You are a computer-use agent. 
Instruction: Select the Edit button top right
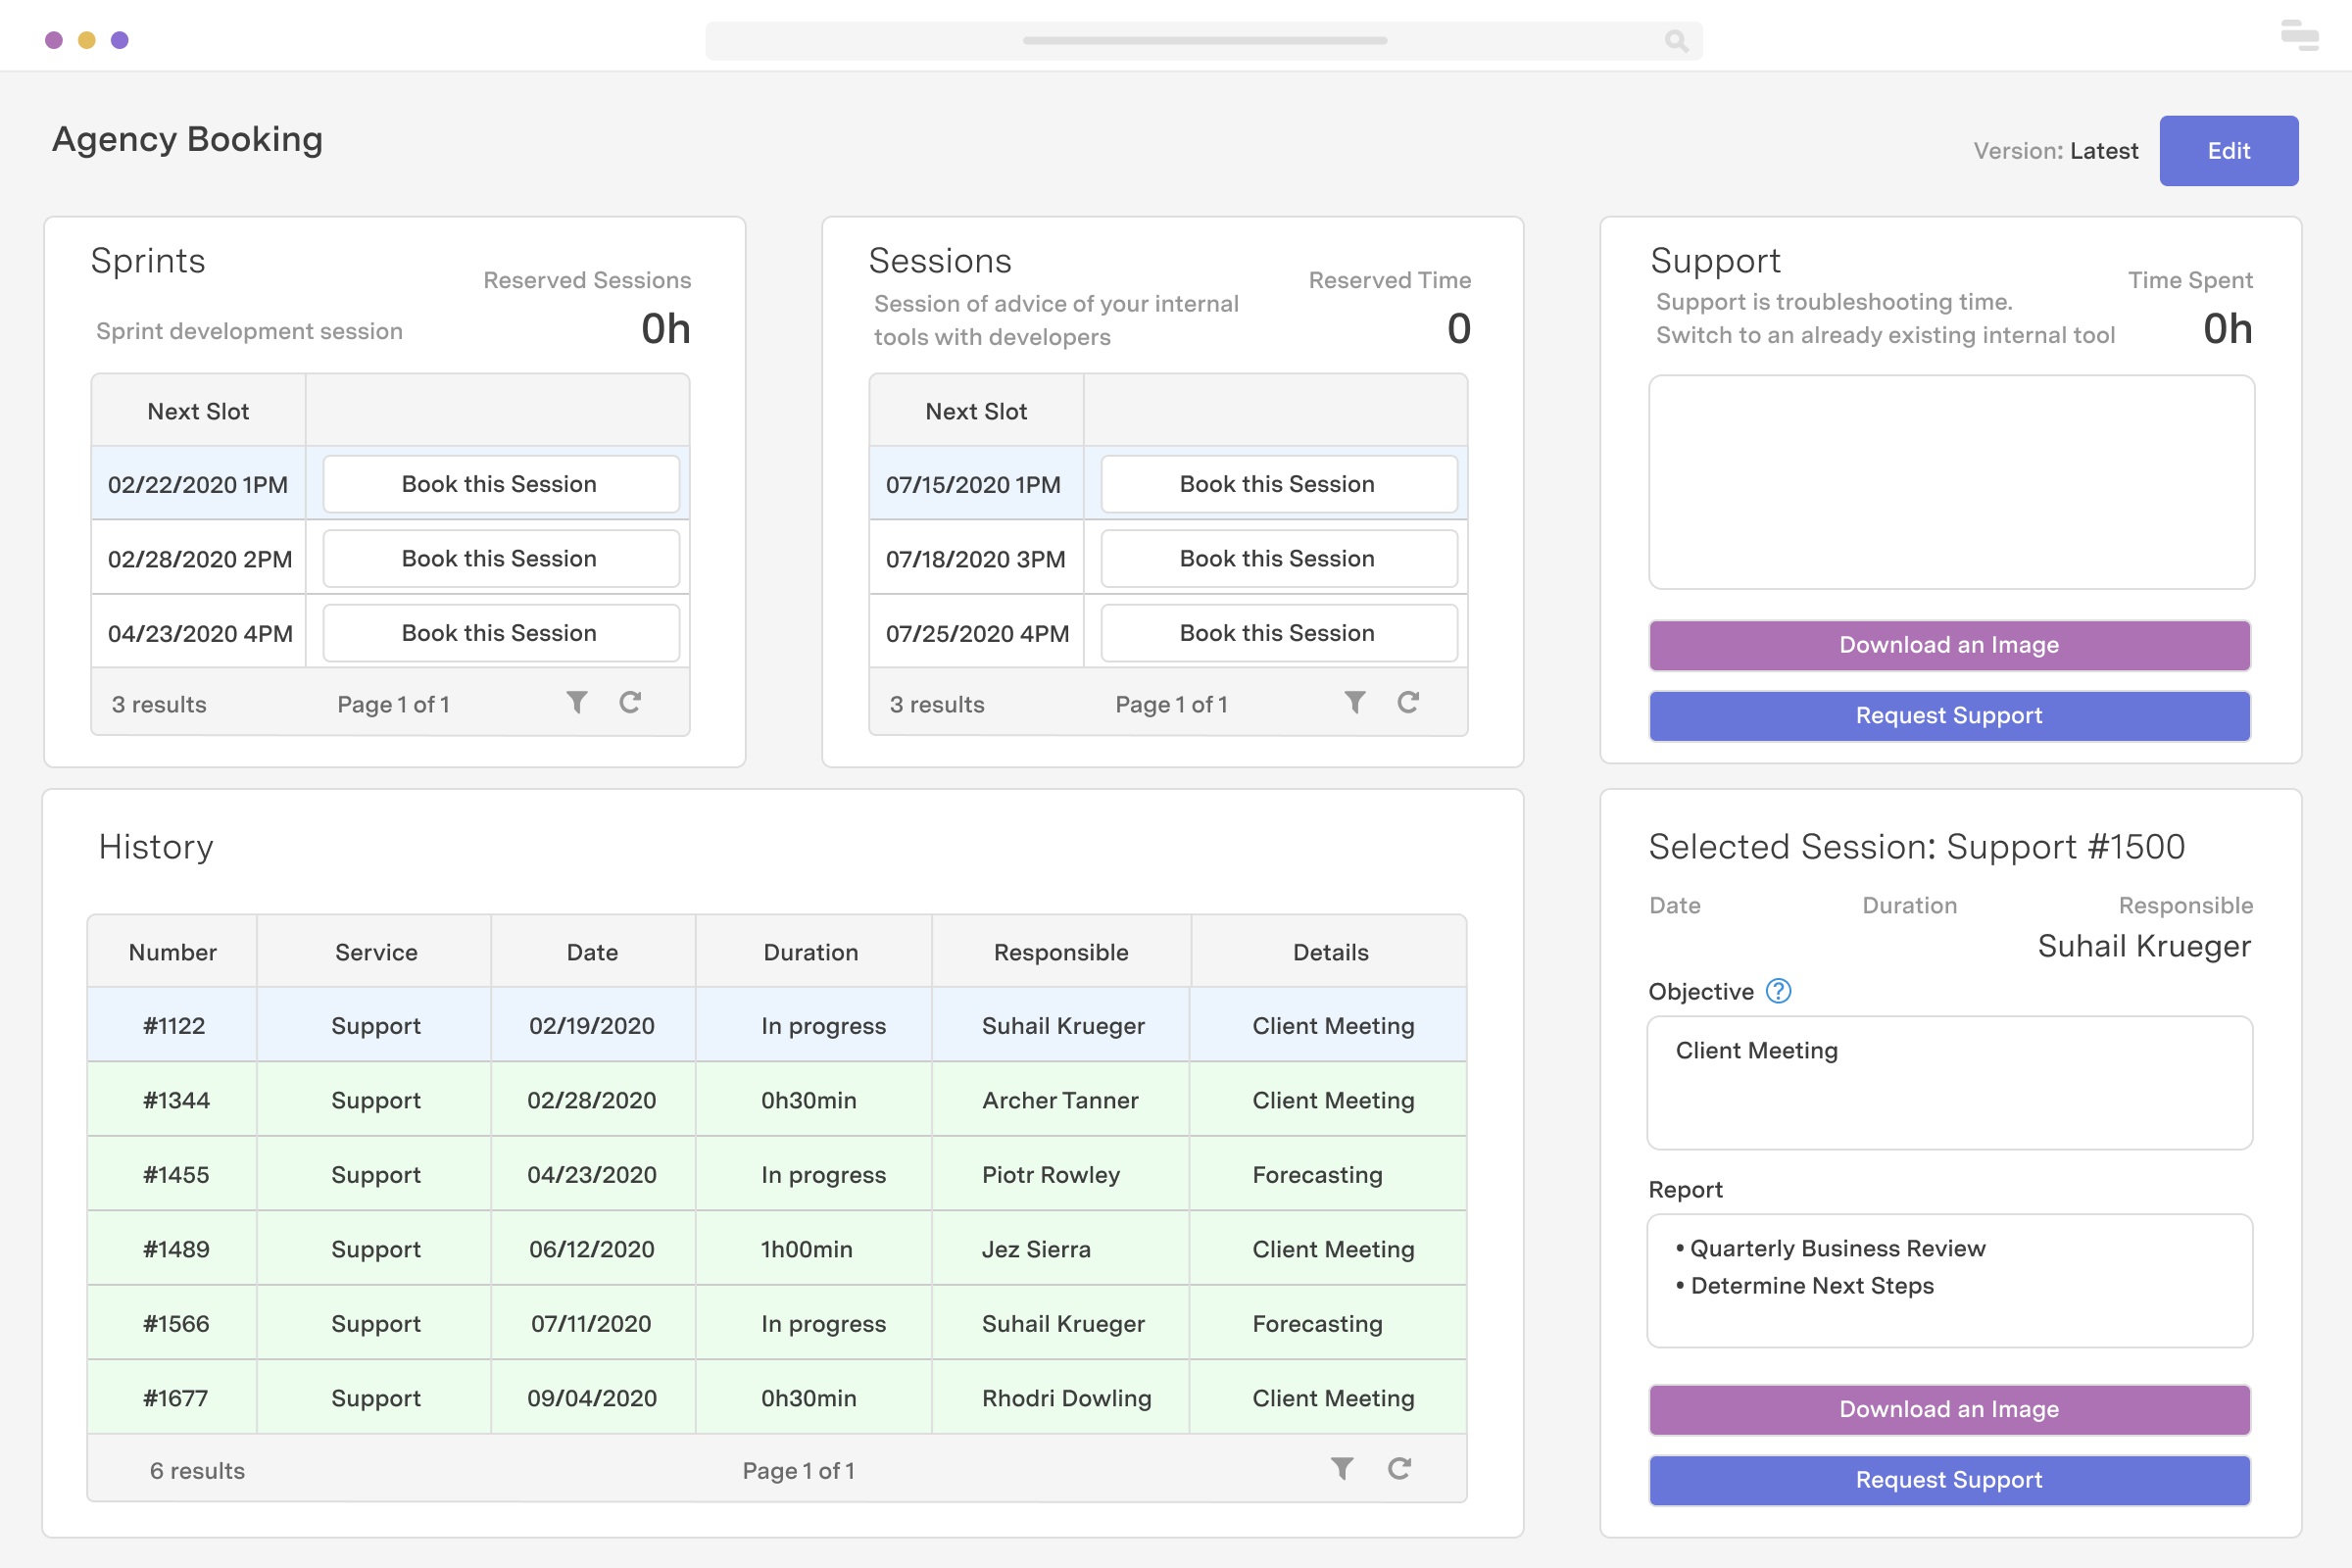(2229, 151)
